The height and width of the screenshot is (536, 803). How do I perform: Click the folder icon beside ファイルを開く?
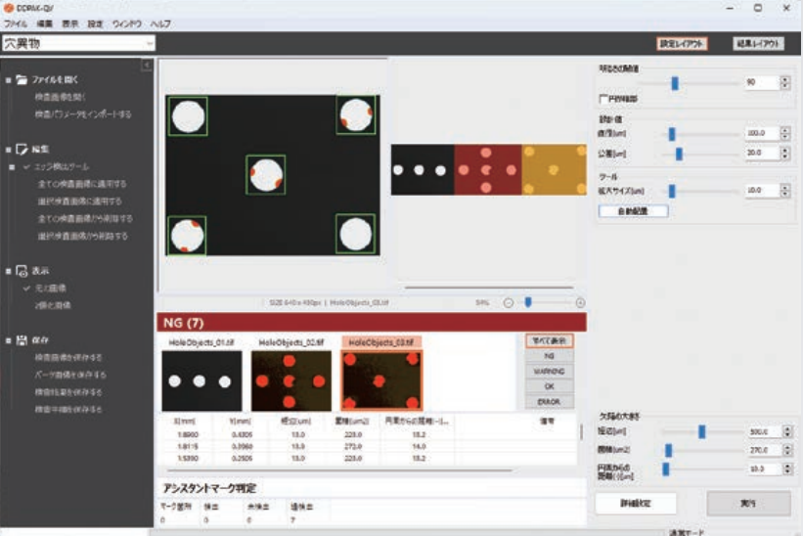pyautogui.click(x=22, y=79)
